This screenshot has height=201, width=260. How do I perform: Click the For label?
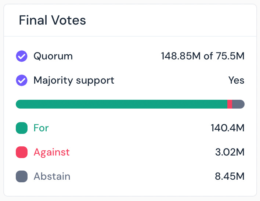tap(41, 128)
